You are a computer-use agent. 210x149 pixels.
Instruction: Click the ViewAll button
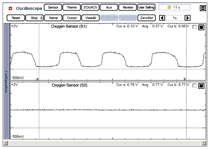click(x=90, y=18)
